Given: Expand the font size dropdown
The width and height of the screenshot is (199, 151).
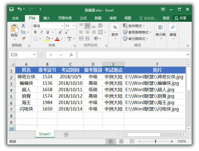Looking at the screenshot, I should [73, 26].
